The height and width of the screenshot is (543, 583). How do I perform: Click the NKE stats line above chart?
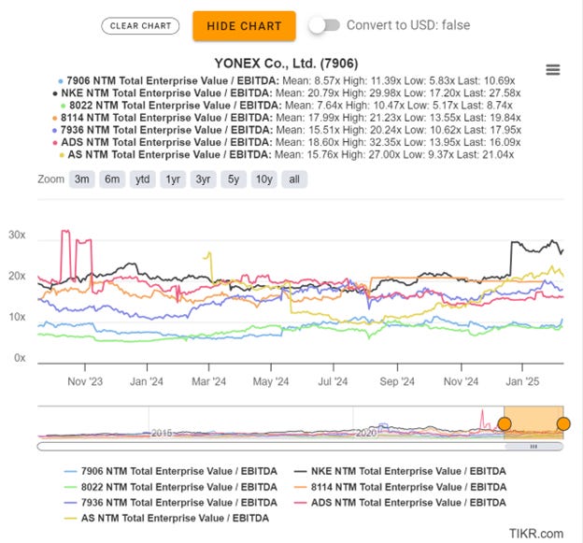tap(286, 93)
